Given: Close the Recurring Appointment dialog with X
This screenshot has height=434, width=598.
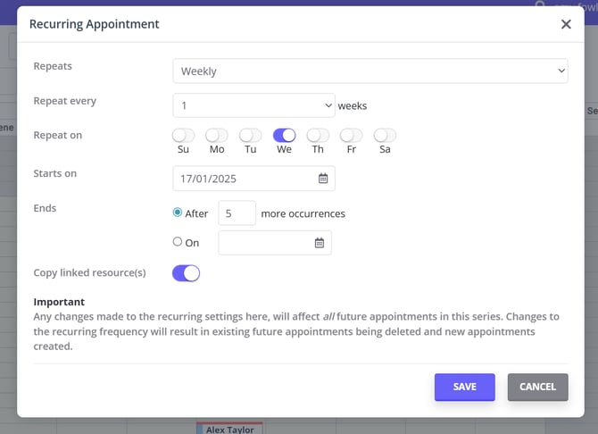Looking at the screenshot, I should 566,24.
